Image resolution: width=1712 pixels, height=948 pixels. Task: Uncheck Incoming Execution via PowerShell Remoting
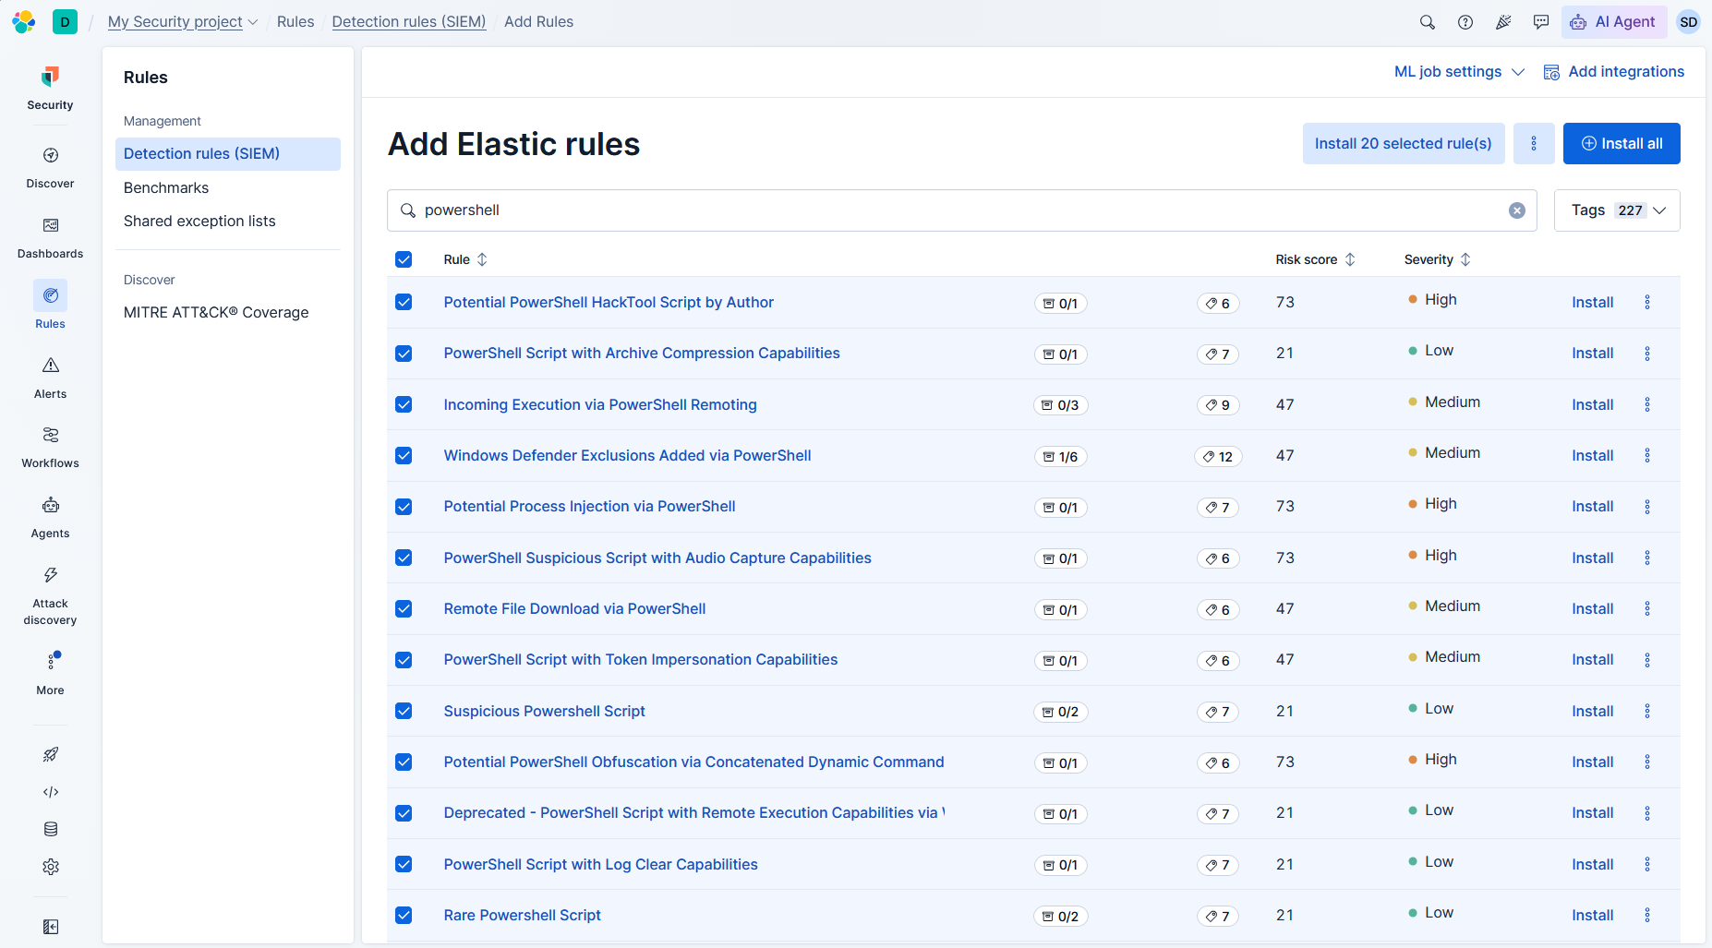click(404, 404)
